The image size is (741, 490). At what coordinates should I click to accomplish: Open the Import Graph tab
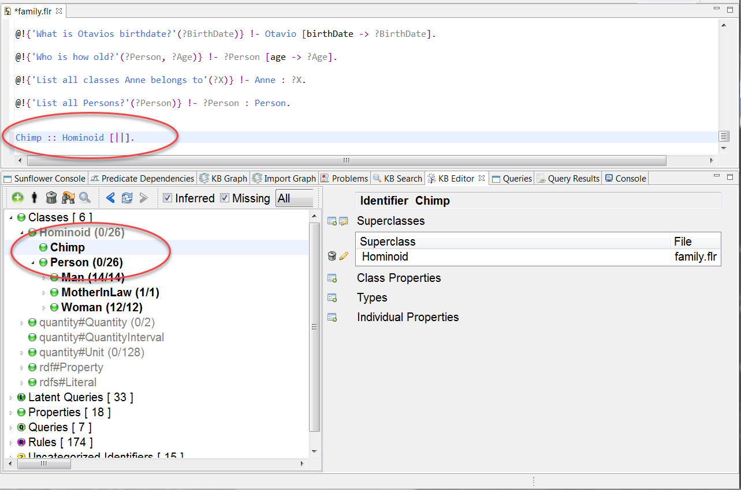284,178
